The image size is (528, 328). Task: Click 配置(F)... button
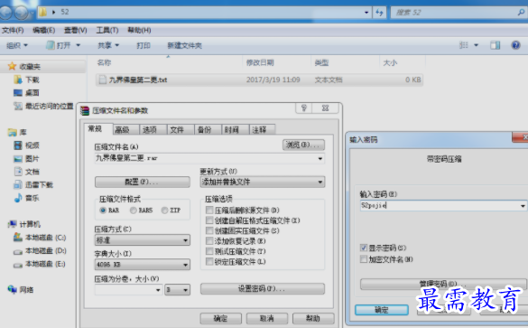[x=142, y=182]
